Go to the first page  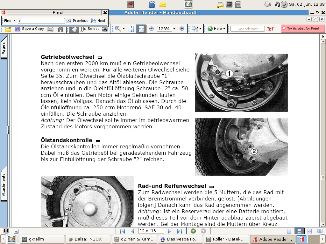click(123, 231)
